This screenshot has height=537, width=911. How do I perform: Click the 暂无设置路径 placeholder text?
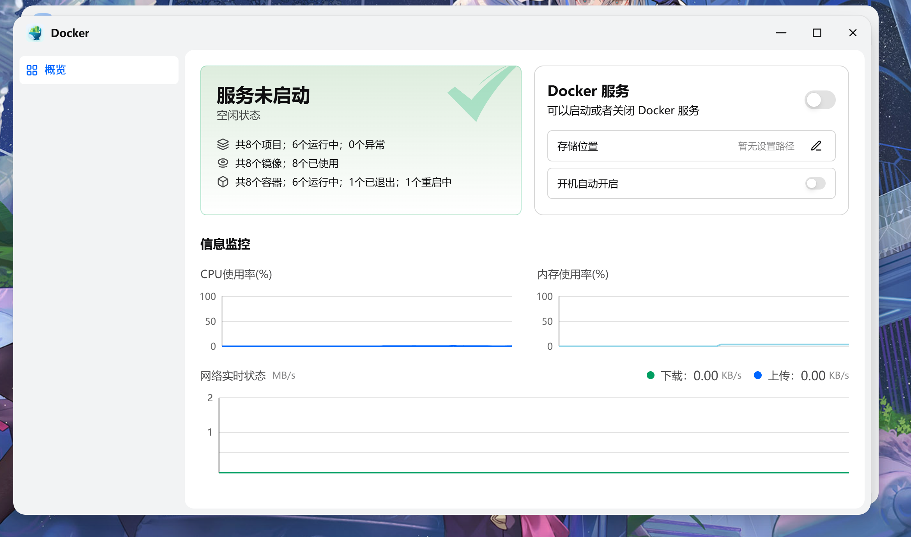[766, 146]
